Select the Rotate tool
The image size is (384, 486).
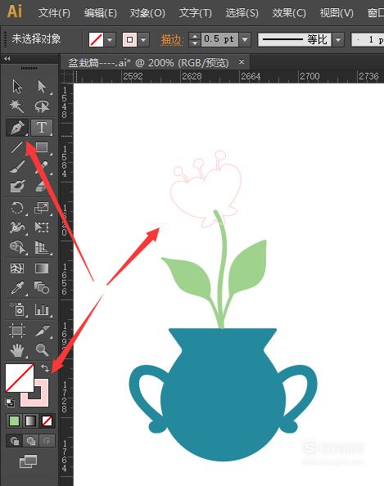17,208
